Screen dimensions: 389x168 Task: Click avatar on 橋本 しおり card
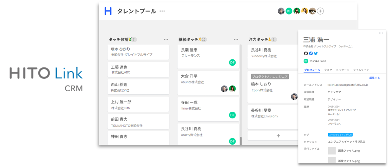pos(295,96)
